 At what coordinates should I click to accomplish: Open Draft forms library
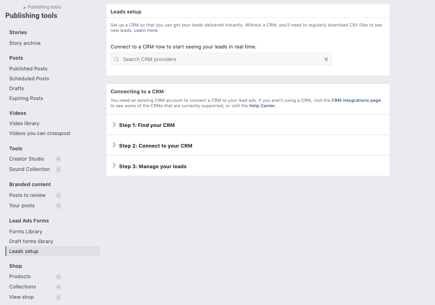pos(31,241)
